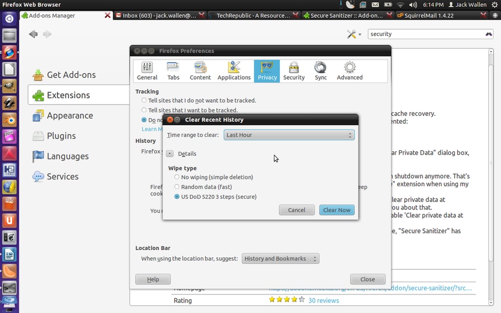The image size is (501, 313).
Task: Switch to the TechRepublic browser tab
Action: coord(254,15)
